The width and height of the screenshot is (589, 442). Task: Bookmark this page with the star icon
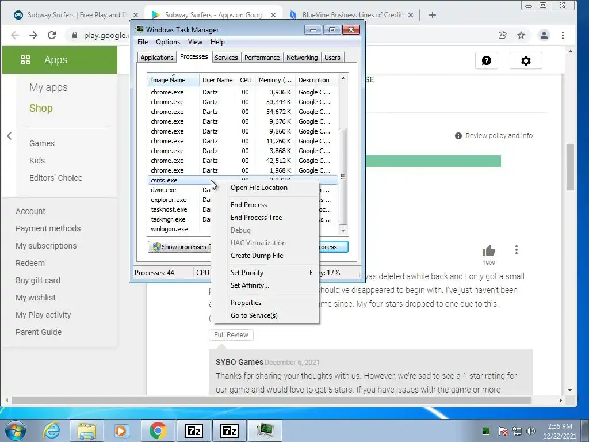tap(521, 35)
